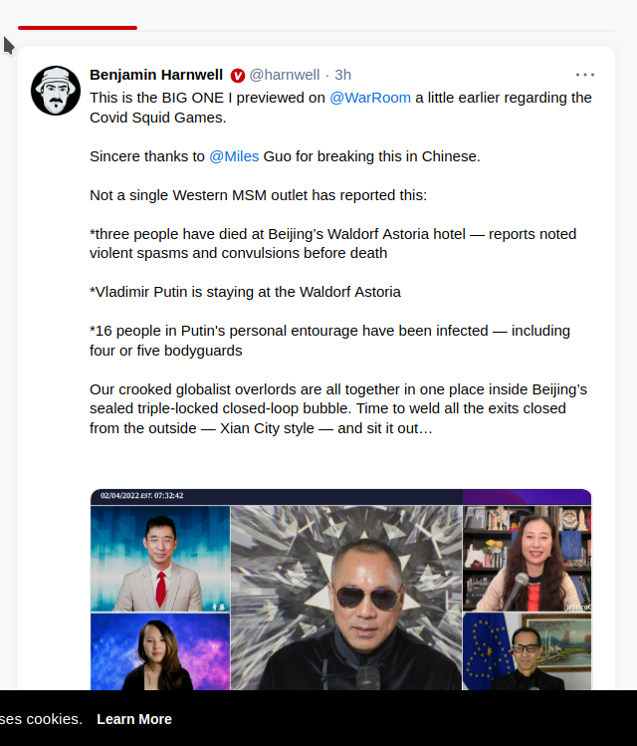Click the 'globalist overlords' closing paragraph

(338, 408)
